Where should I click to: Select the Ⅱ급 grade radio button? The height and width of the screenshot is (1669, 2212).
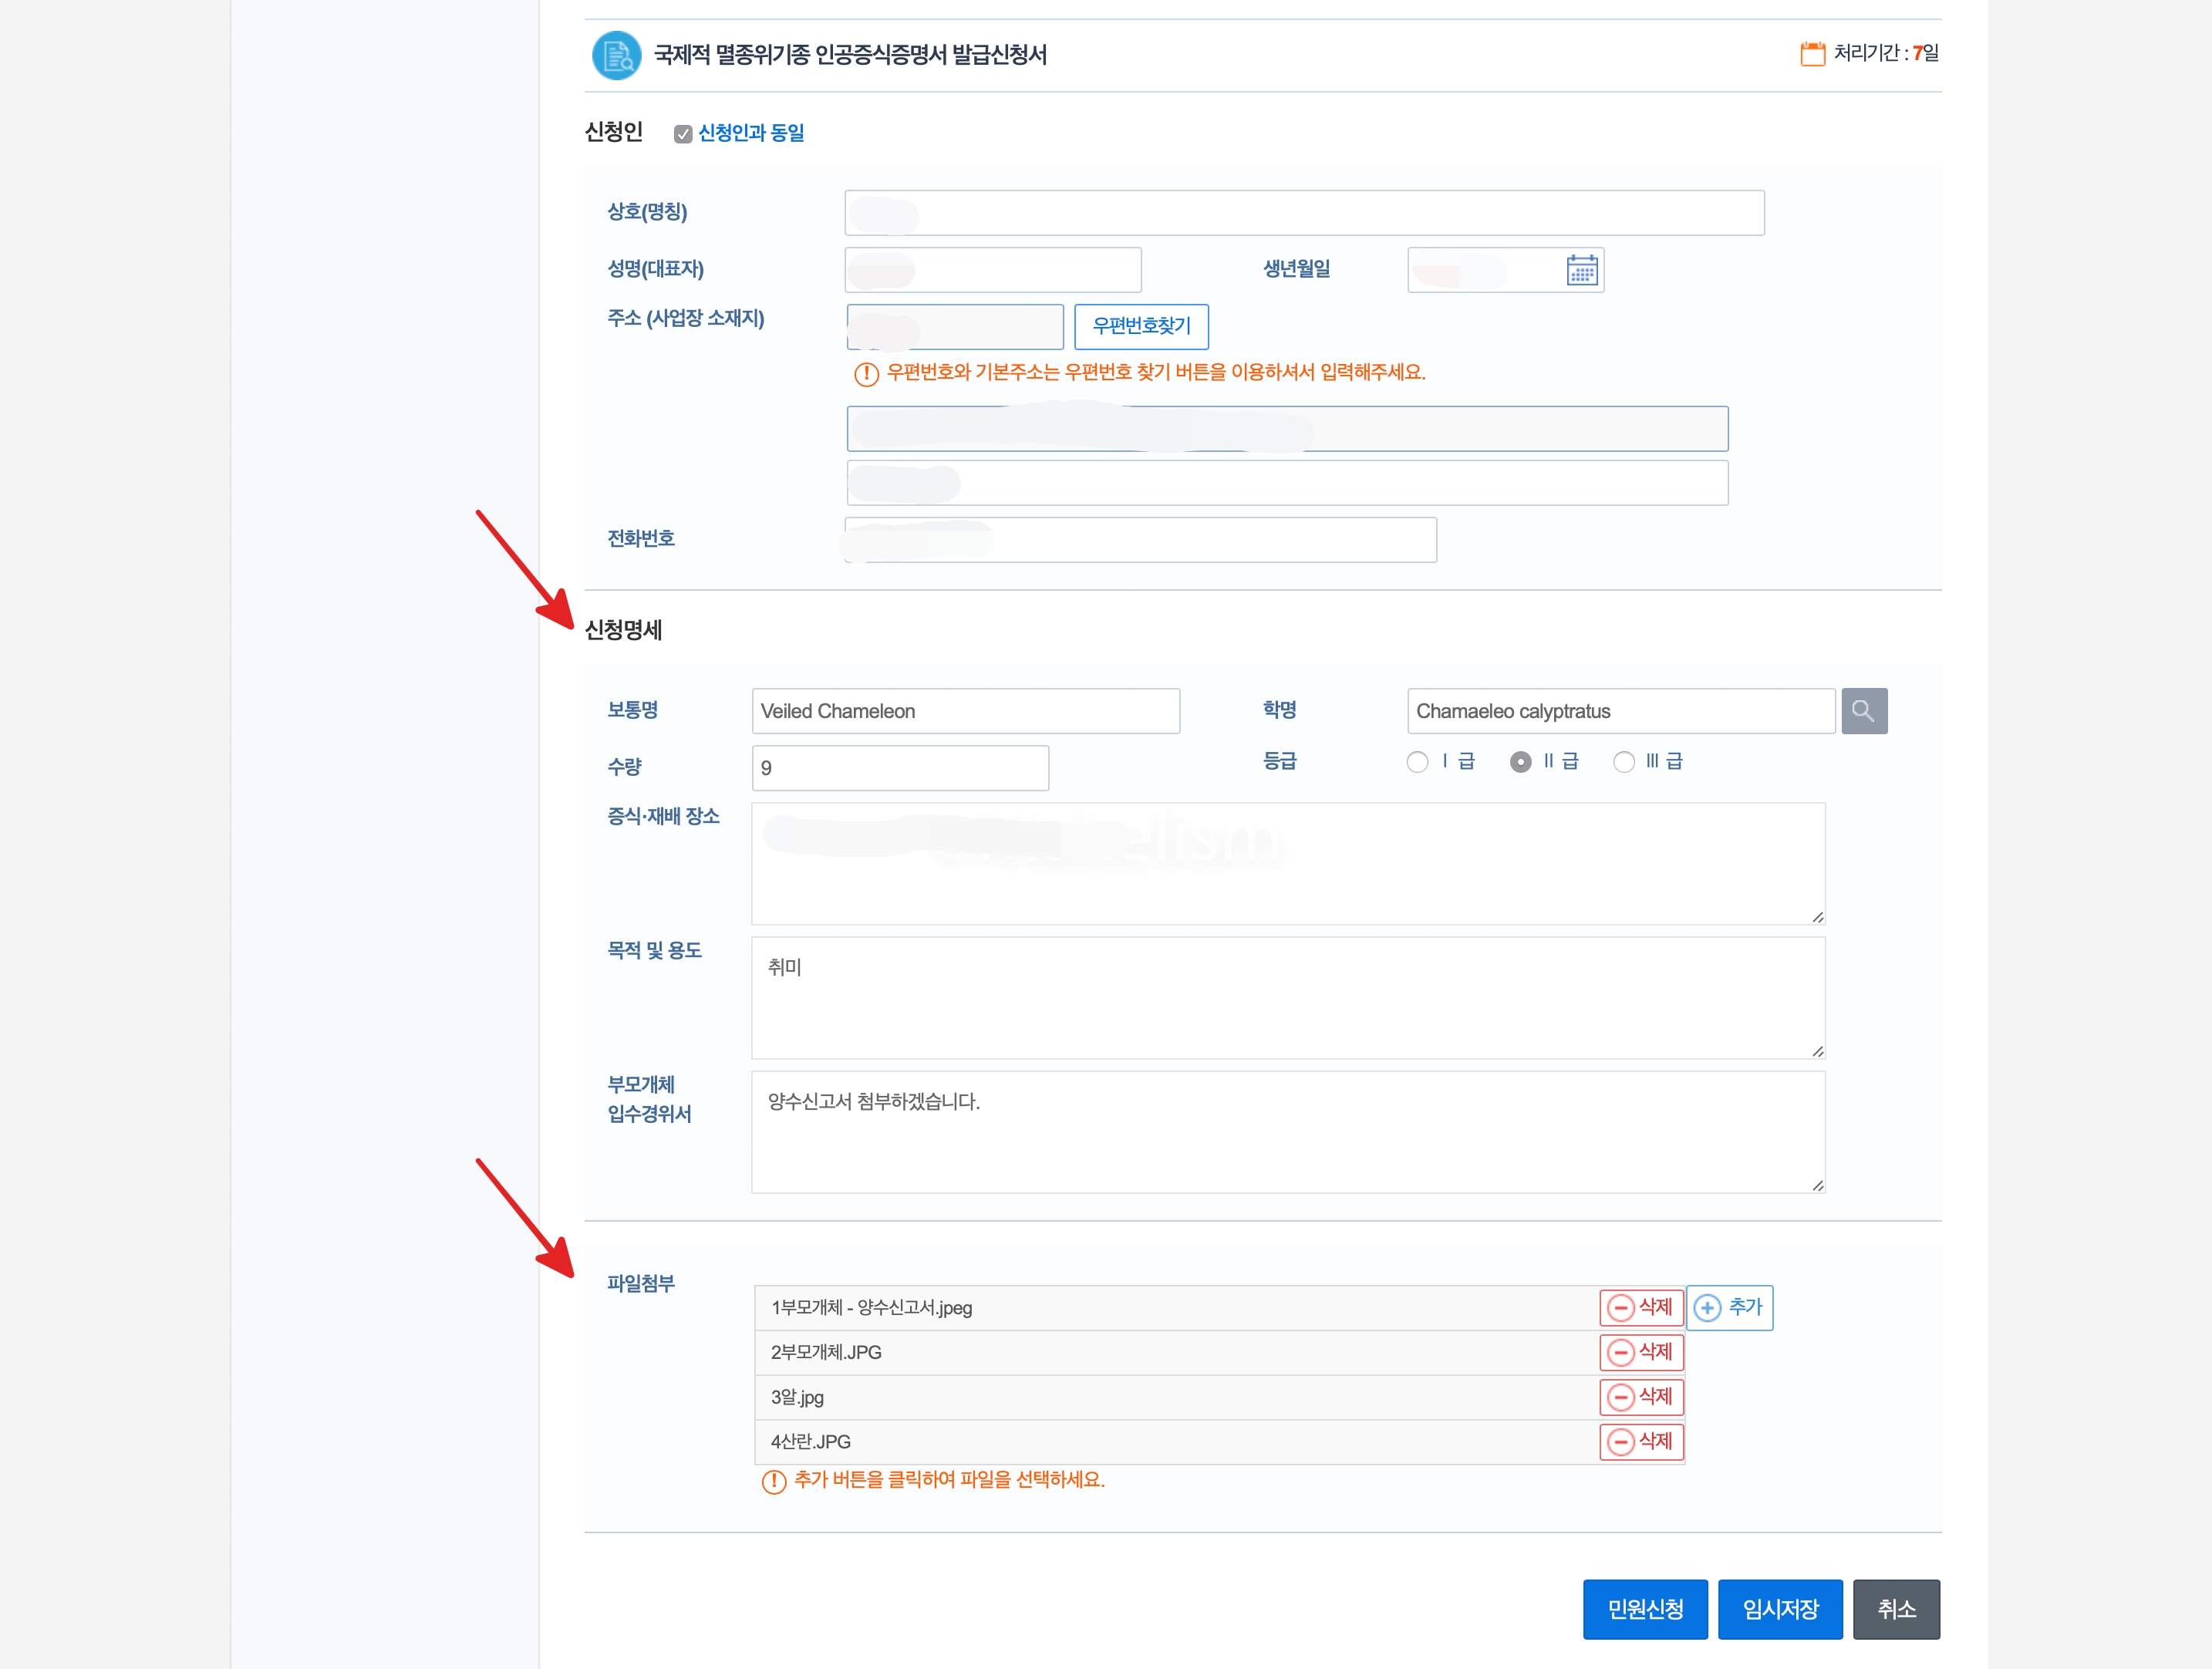point(1520,762)
